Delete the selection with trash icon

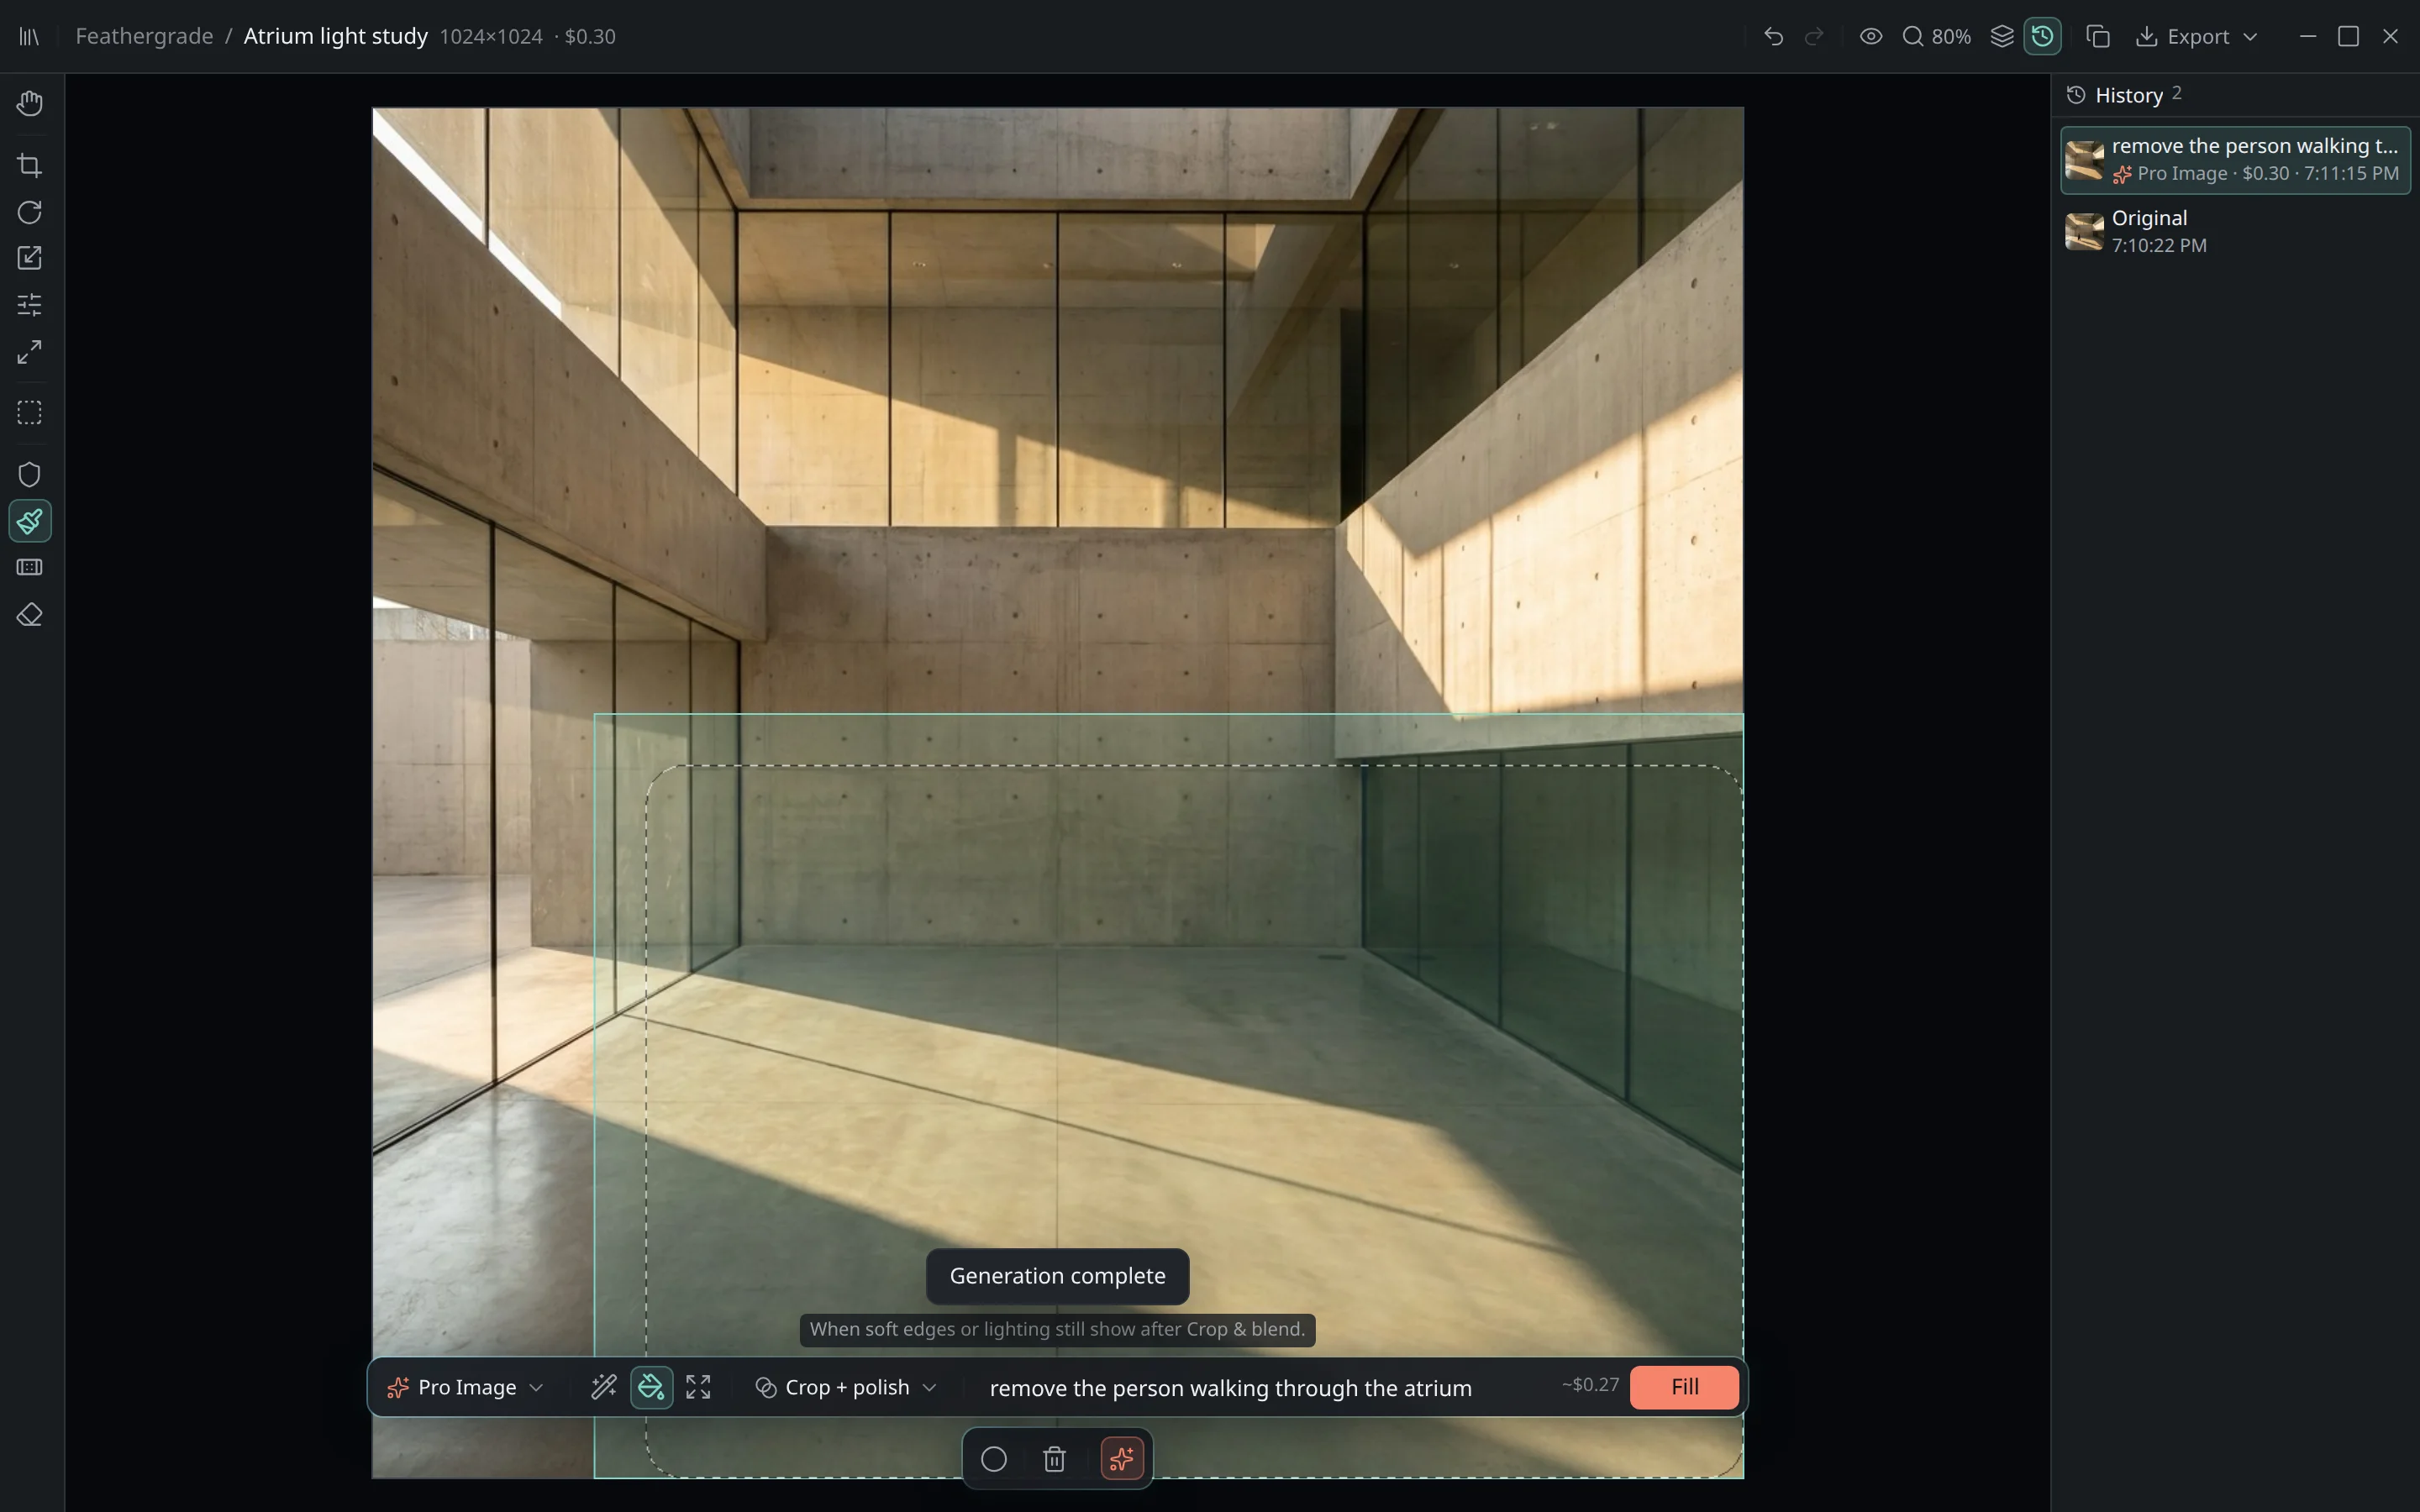pos(1054,1459)
